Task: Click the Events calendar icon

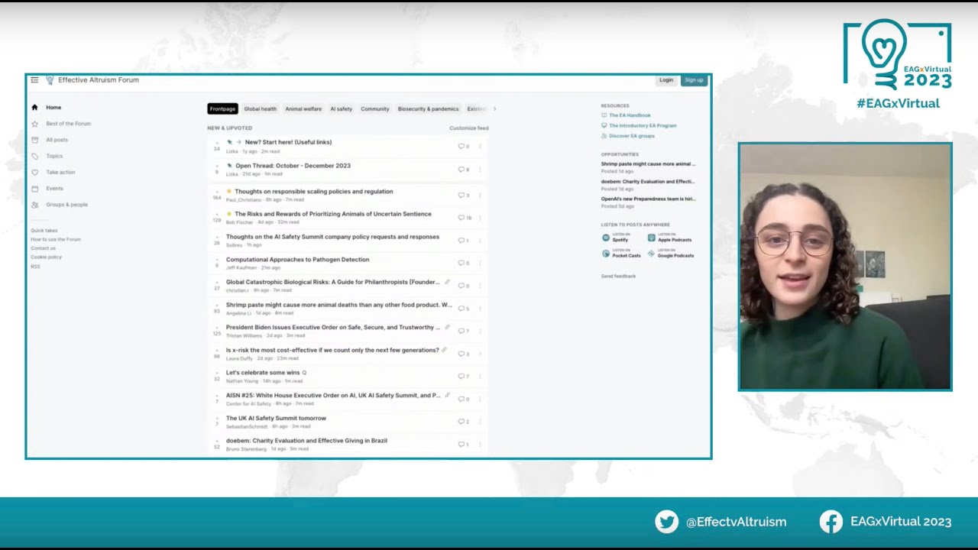Action: tap(34, 189)
